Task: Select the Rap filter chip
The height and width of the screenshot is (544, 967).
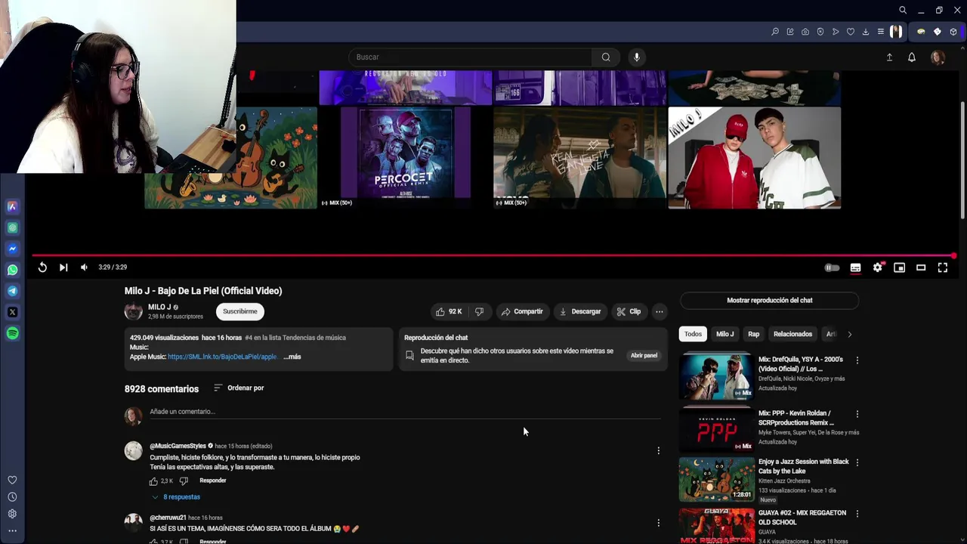Action: [754, 334]
